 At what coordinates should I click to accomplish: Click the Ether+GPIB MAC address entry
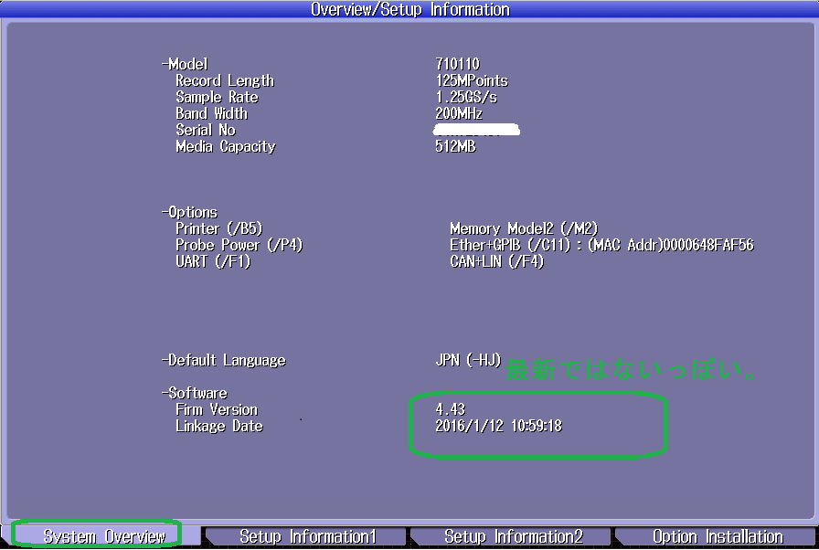[x=601, y=245]
